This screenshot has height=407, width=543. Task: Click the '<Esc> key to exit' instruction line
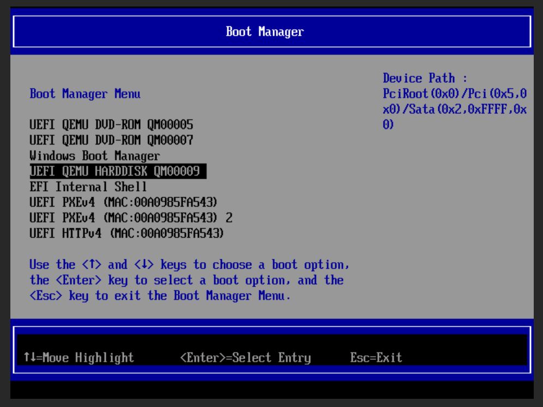coord(160,296)
